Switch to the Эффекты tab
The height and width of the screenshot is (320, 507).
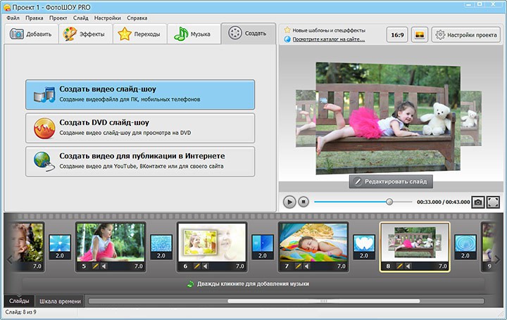(x=85, y=34)
